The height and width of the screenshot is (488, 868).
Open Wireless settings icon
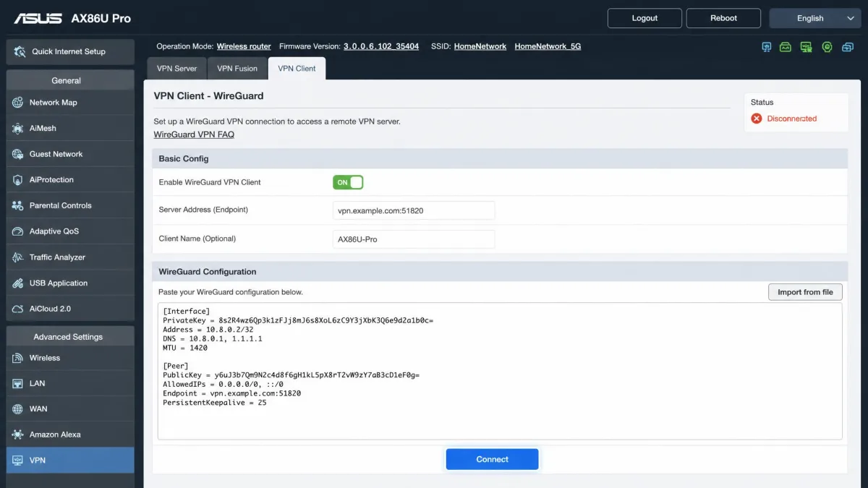pos(18,358)
